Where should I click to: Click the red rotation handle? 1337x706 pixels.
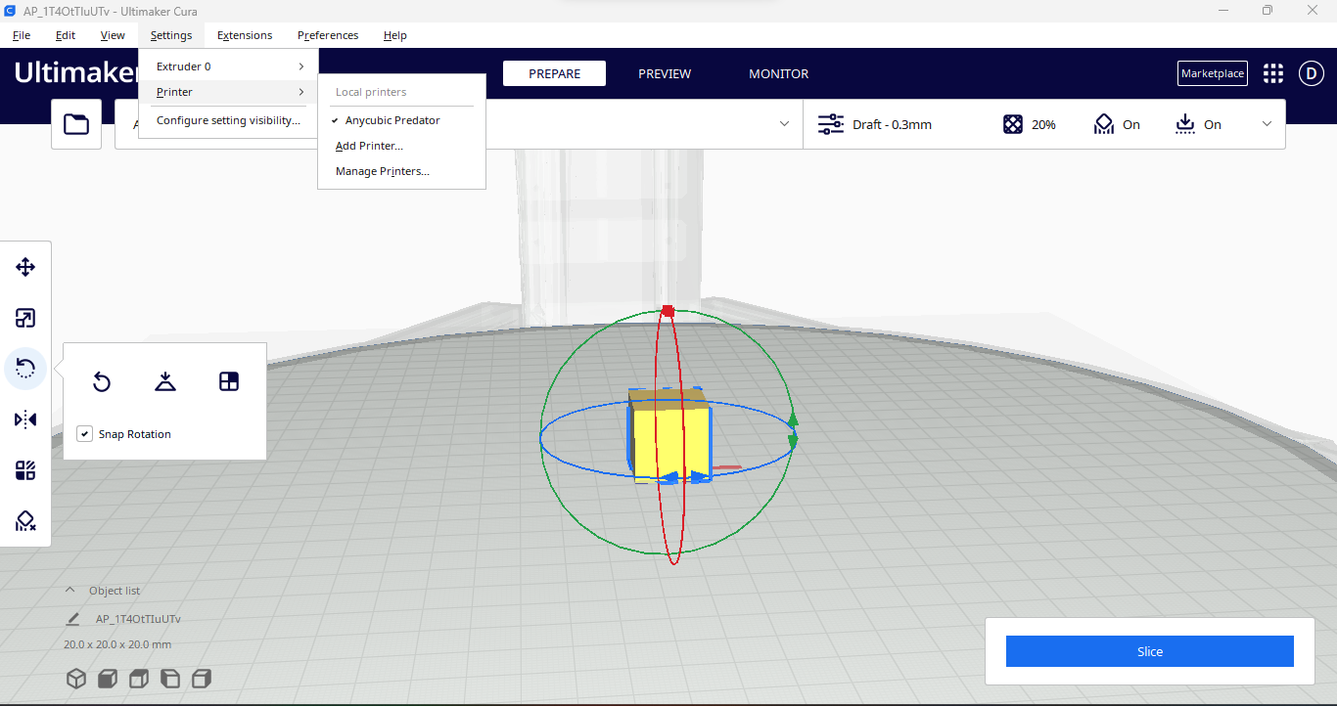(668, 311)
